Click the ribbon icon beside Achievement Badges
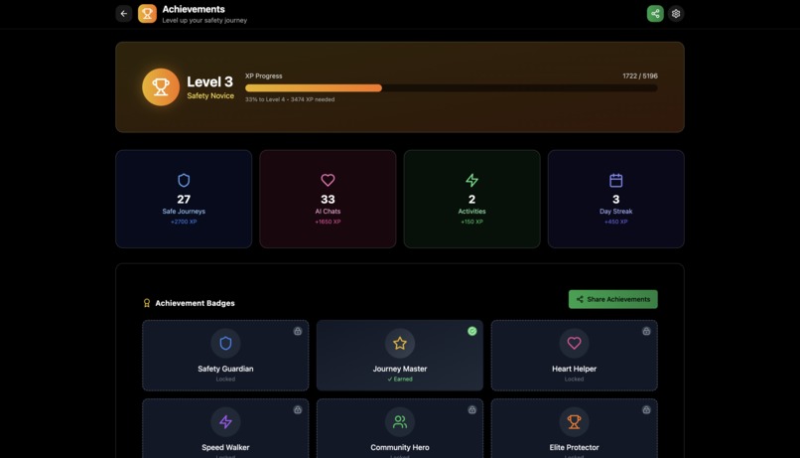The image size is (800, 458). pyautogui.click(x=147, y=303)
